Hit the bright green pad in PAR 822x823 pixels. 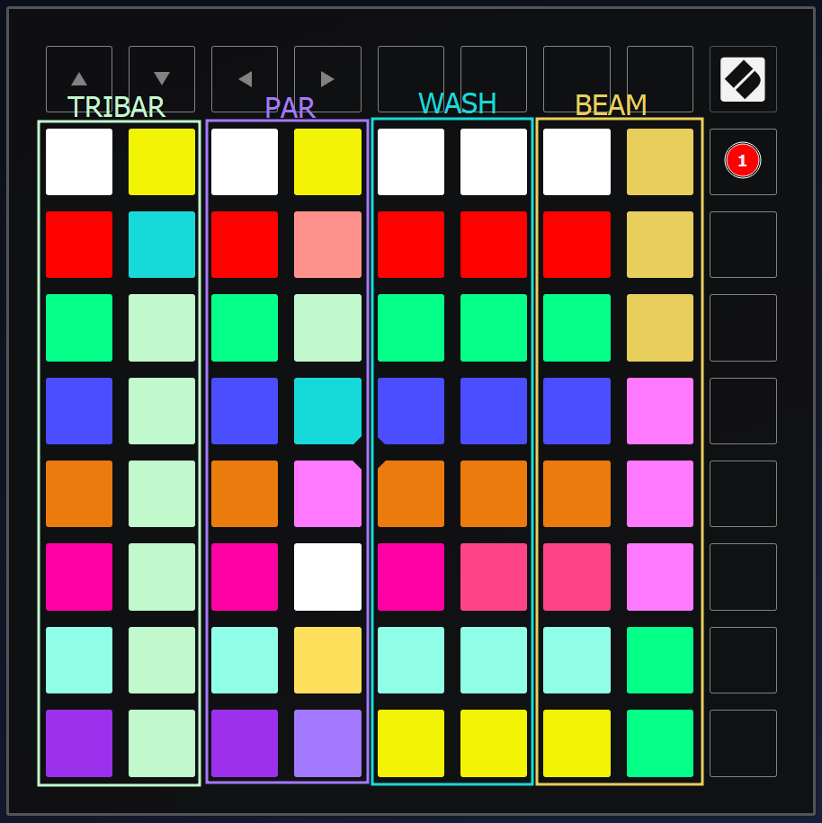(245, 327)
